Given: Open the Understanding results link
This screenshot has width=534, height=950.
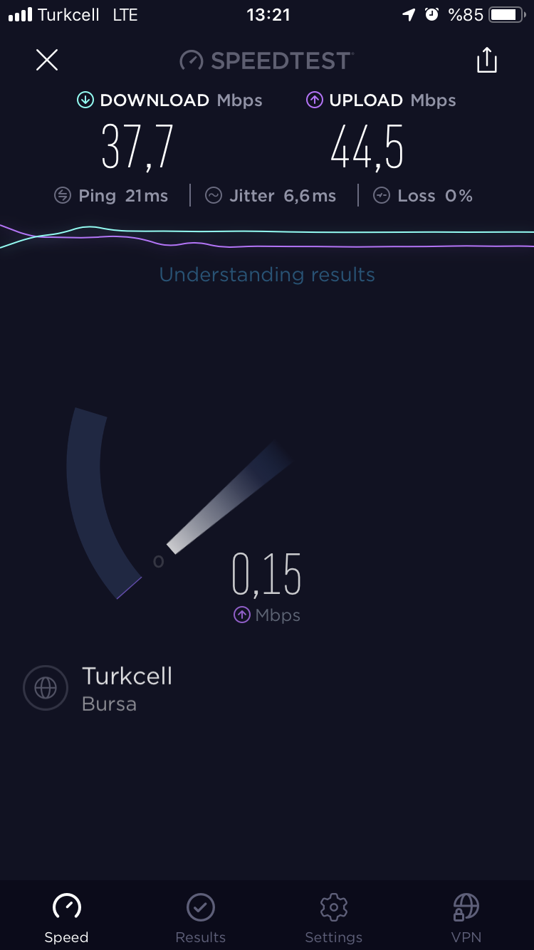Looking at the screenshot, I should point(267,275).
